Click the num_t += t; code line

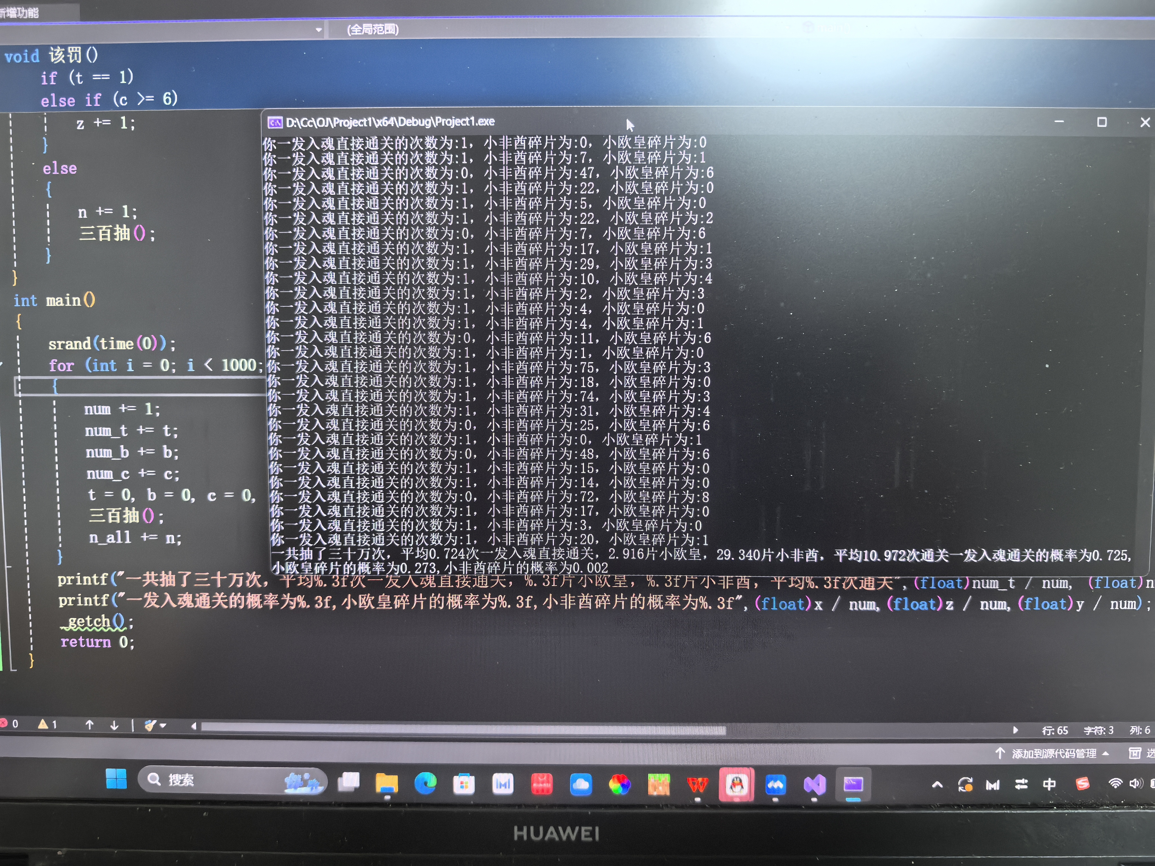point(132,431)
